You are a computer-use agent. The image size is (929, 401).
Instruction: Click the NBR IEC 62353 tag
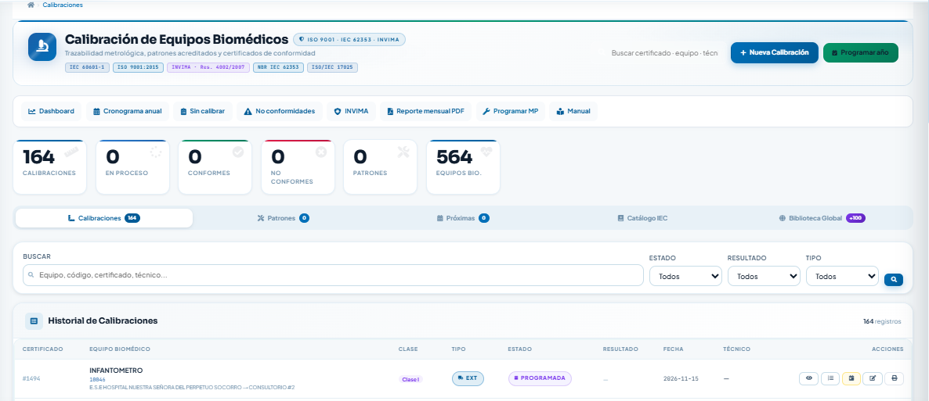278,67
